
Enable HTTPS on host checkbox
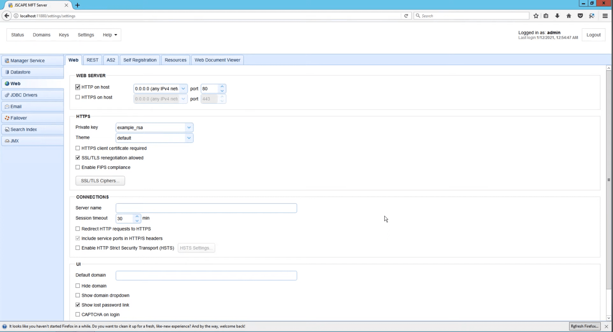78,97
